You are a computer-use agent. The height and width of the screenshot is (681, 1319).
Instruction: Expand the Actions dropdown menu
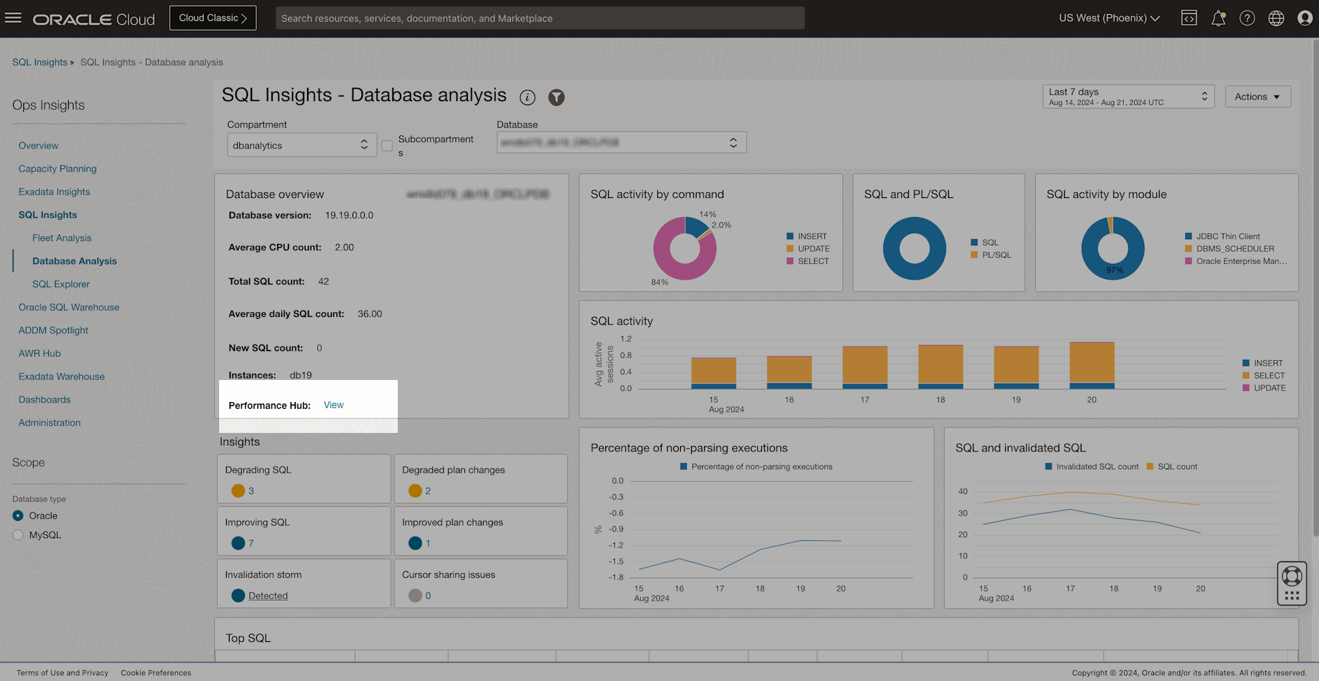1257,97
